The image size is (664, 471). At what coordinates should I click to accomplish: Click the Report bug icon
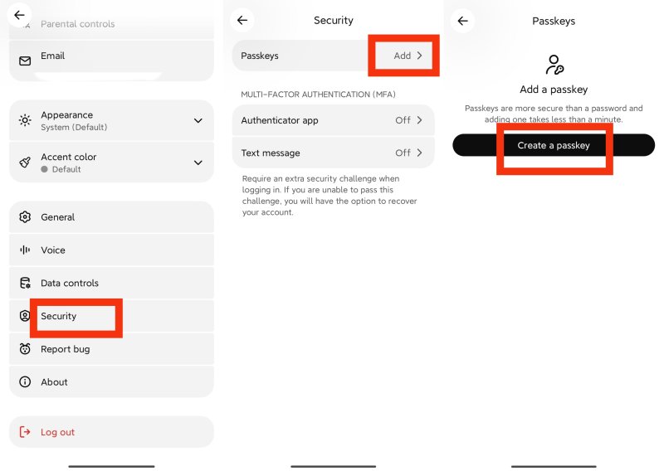pyautogui.click(x=25, y=349)
